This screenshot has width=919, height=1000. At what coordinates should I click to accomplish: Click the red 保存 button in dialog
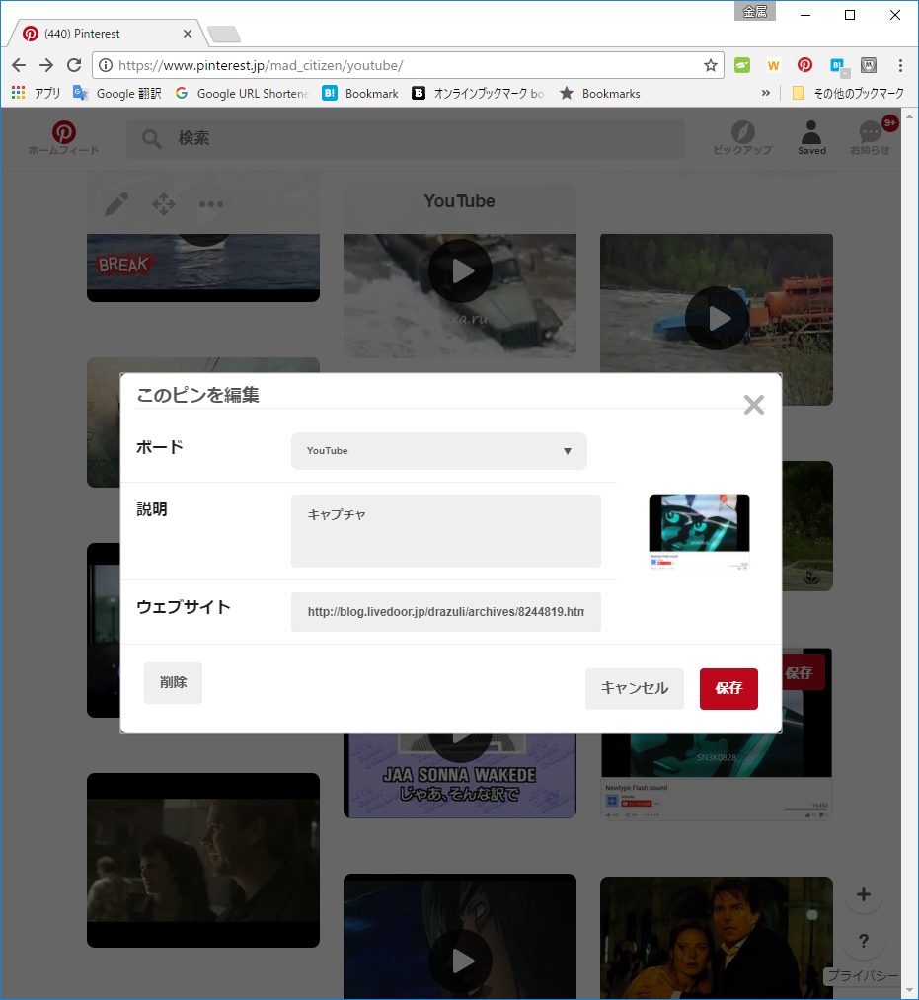point(728,688)
